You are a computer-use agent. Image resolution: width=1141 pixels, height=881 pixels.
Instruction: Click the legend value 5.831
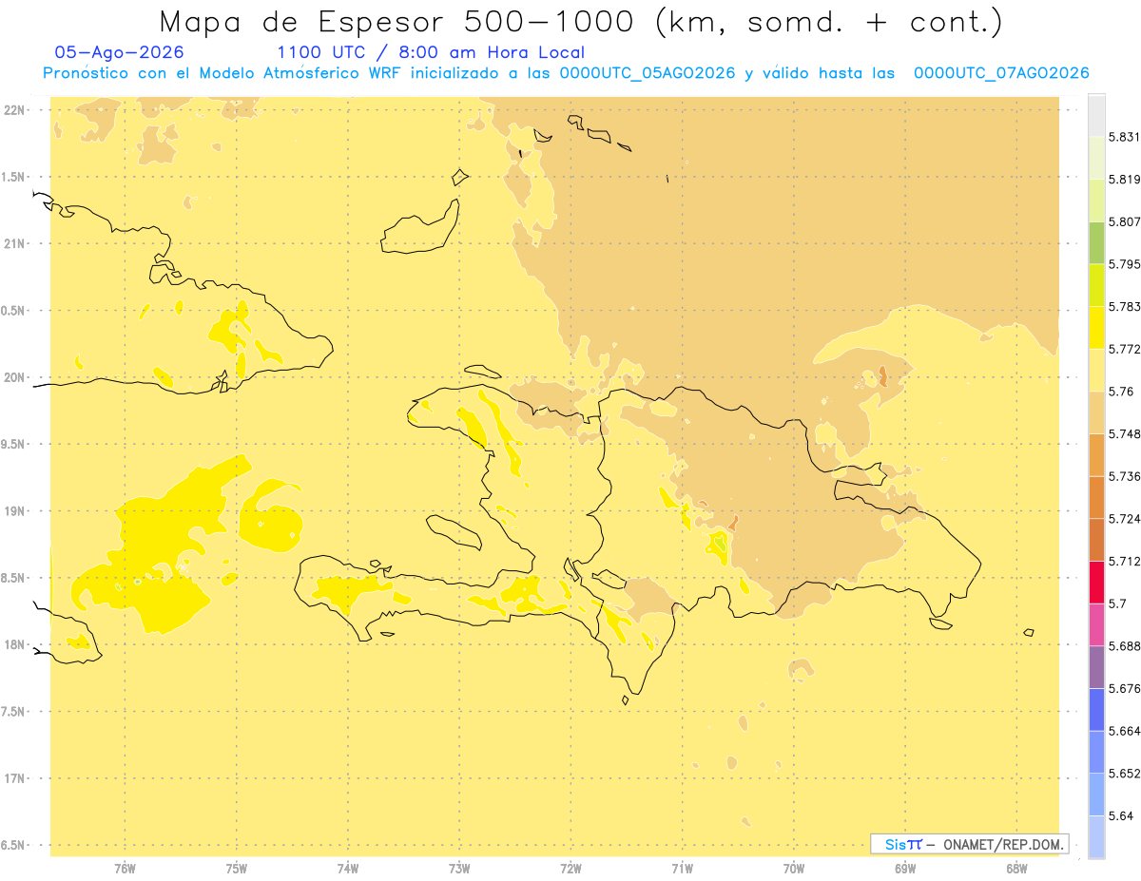[x=1125, y=137]
